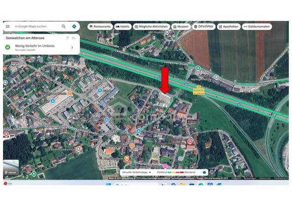Select the Restaurants category chip
Screen dimensions: 292x219
[x=100, y=26]
